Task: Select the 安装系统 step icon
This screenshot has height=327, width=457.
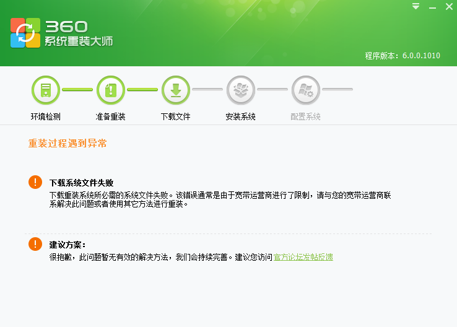Action: (x=241, y=90)
